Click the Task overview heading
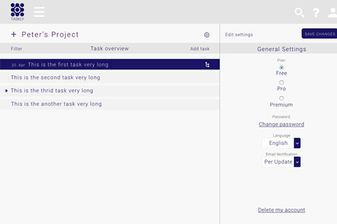 coord(109,49)
